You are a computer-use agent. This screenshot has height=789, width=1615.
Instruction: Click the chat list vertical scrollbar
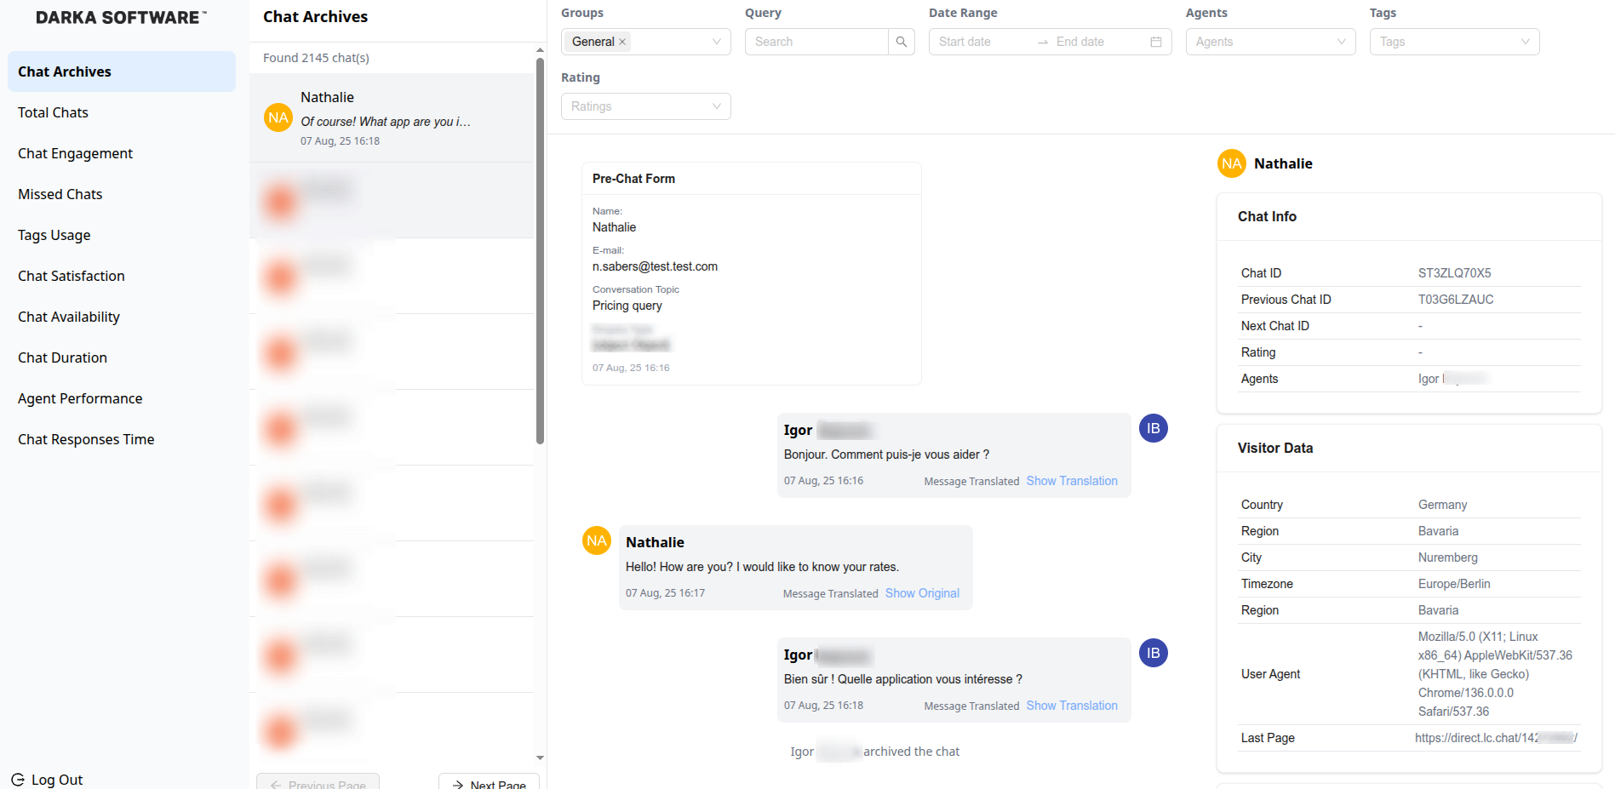click(x=540, y=255)
